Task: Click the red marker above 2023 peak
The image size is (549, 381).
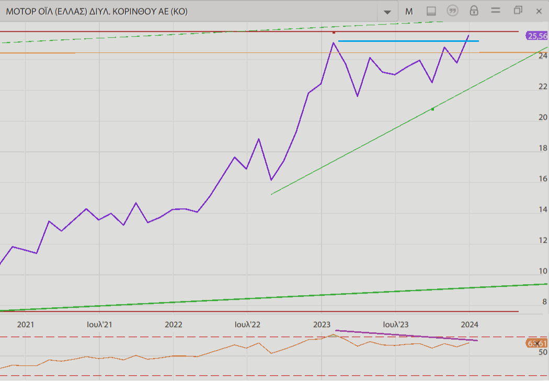Action: click(334, 32)
